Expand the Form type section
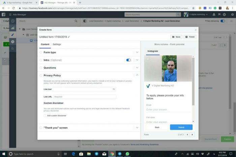The width and height of the screenshot is (236, 157). 137,52
